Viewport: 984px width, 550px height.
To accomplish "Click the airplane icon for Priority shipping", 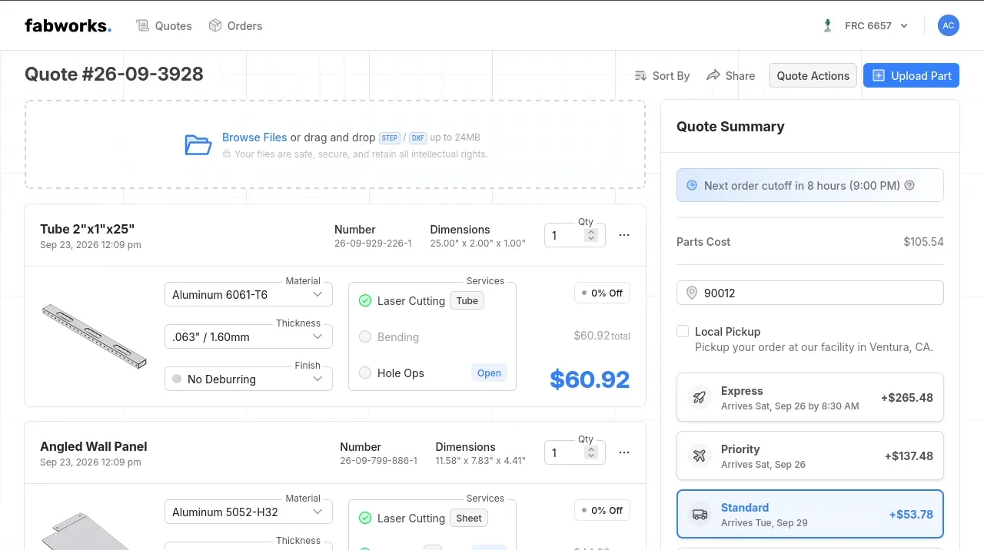I will click(x=700, y=456).
